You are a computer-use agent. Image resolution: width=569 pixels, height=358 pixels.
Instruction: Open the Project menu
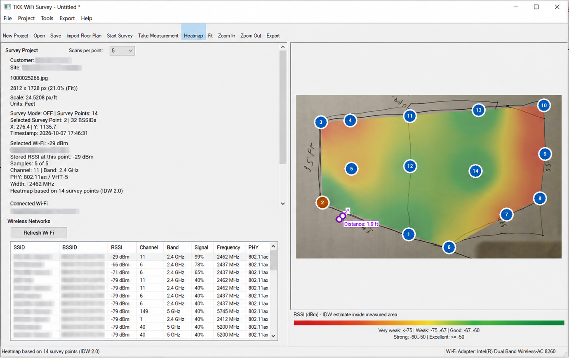pyautogui.click(x=26, y=18)
